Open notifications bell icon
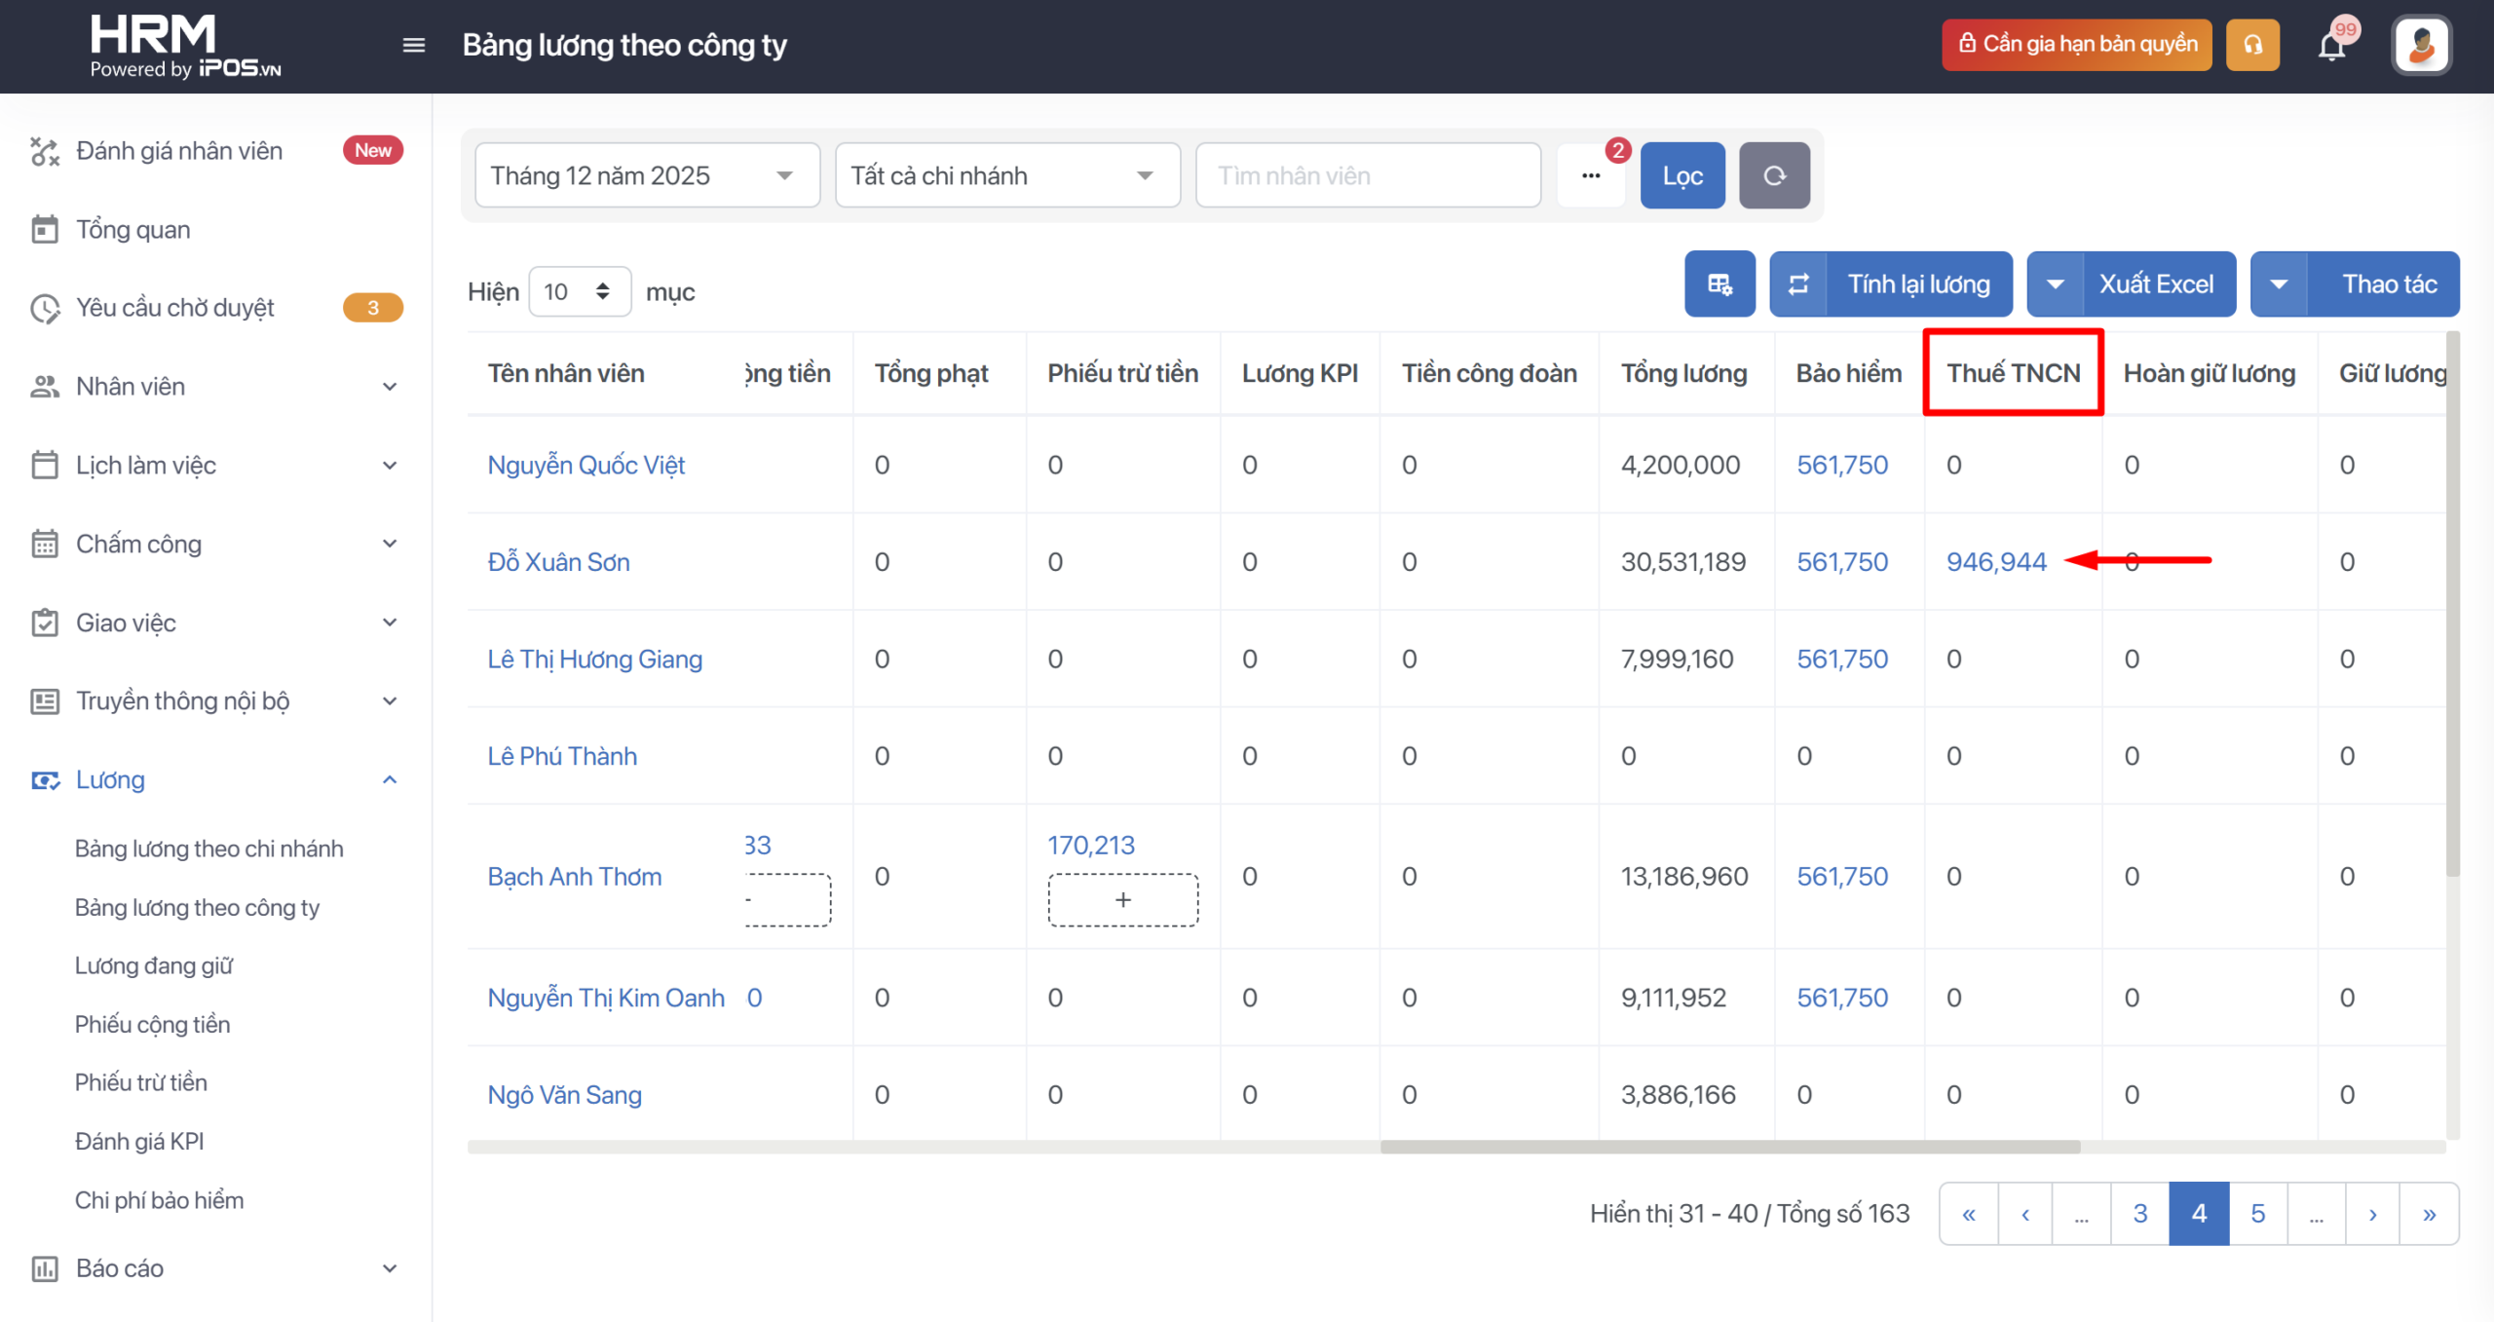 coord(2331,45)
